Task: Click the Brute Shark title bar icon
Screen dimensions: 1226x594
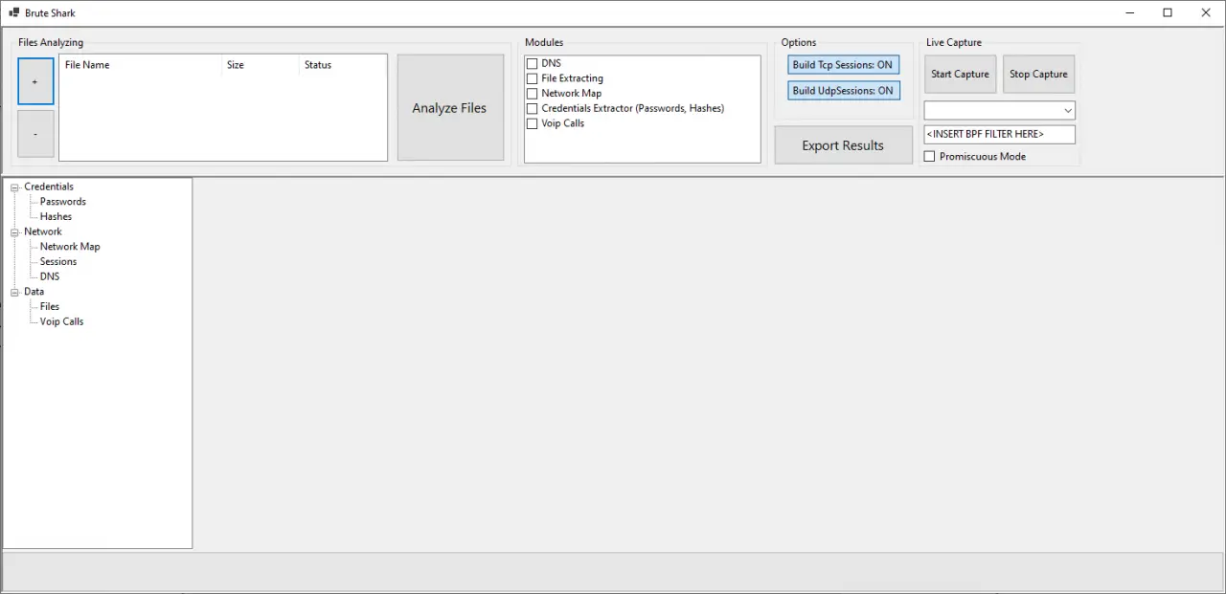Action: [x=14, y=12]
